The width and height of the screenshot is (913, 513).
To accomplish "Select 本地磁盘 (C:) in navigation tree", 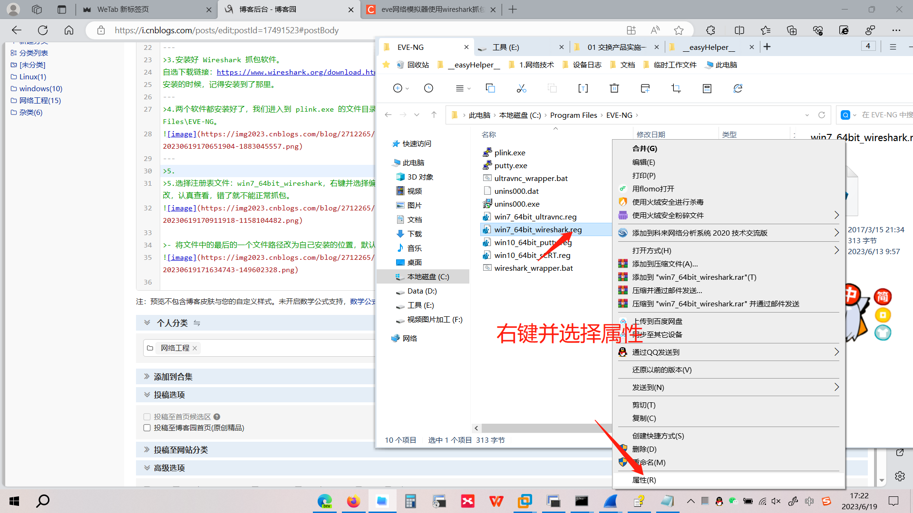I will tap(422, 276).
